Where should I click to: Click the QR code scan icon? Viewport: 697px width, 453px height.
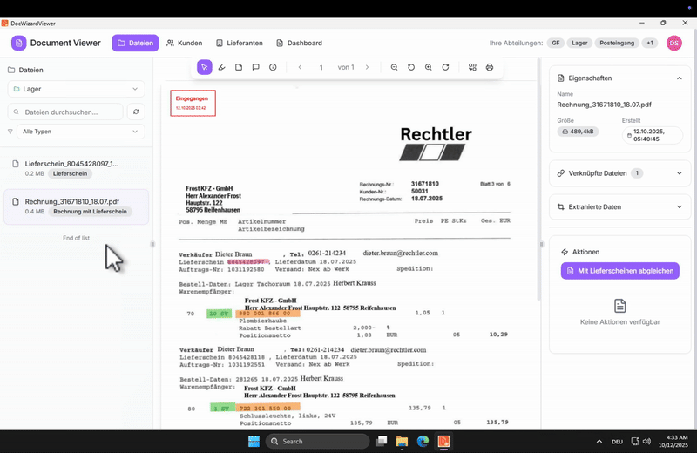click(x=472, y=67)
